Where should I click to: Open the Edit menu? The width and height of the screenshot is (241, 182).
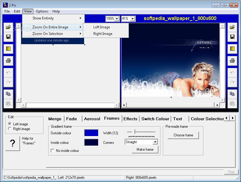point(17,11)
